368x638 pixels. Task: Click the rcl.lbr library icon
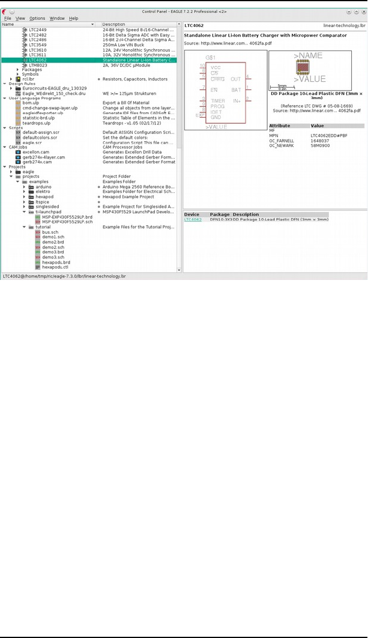pos(18,79)
